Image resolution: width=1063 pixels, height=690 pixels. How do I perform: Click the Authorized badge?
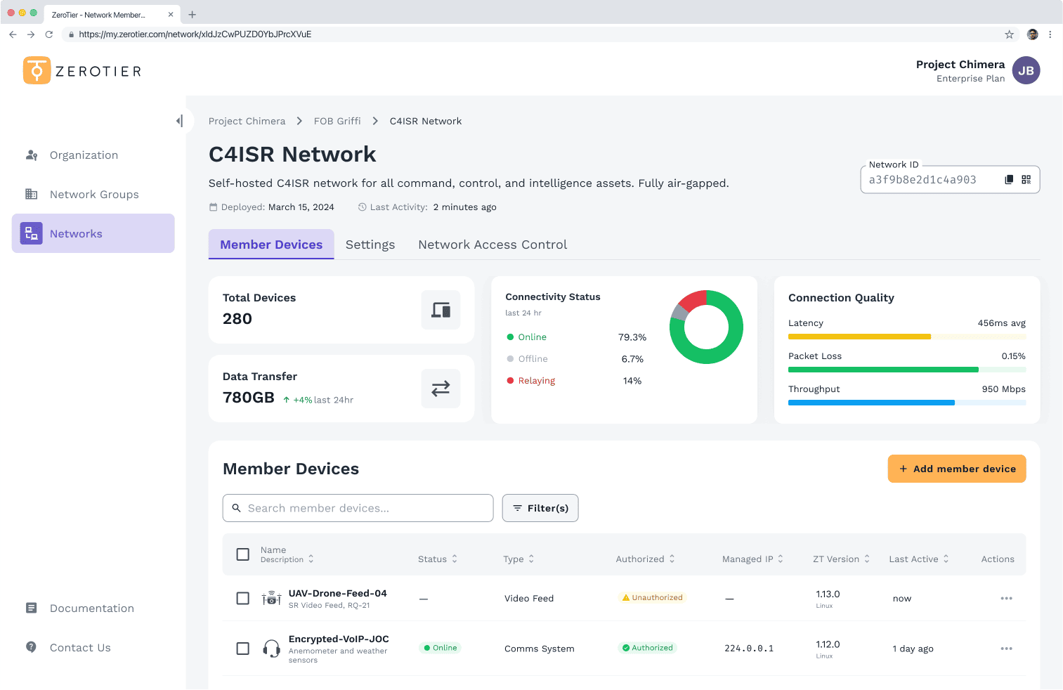(647, 648)
